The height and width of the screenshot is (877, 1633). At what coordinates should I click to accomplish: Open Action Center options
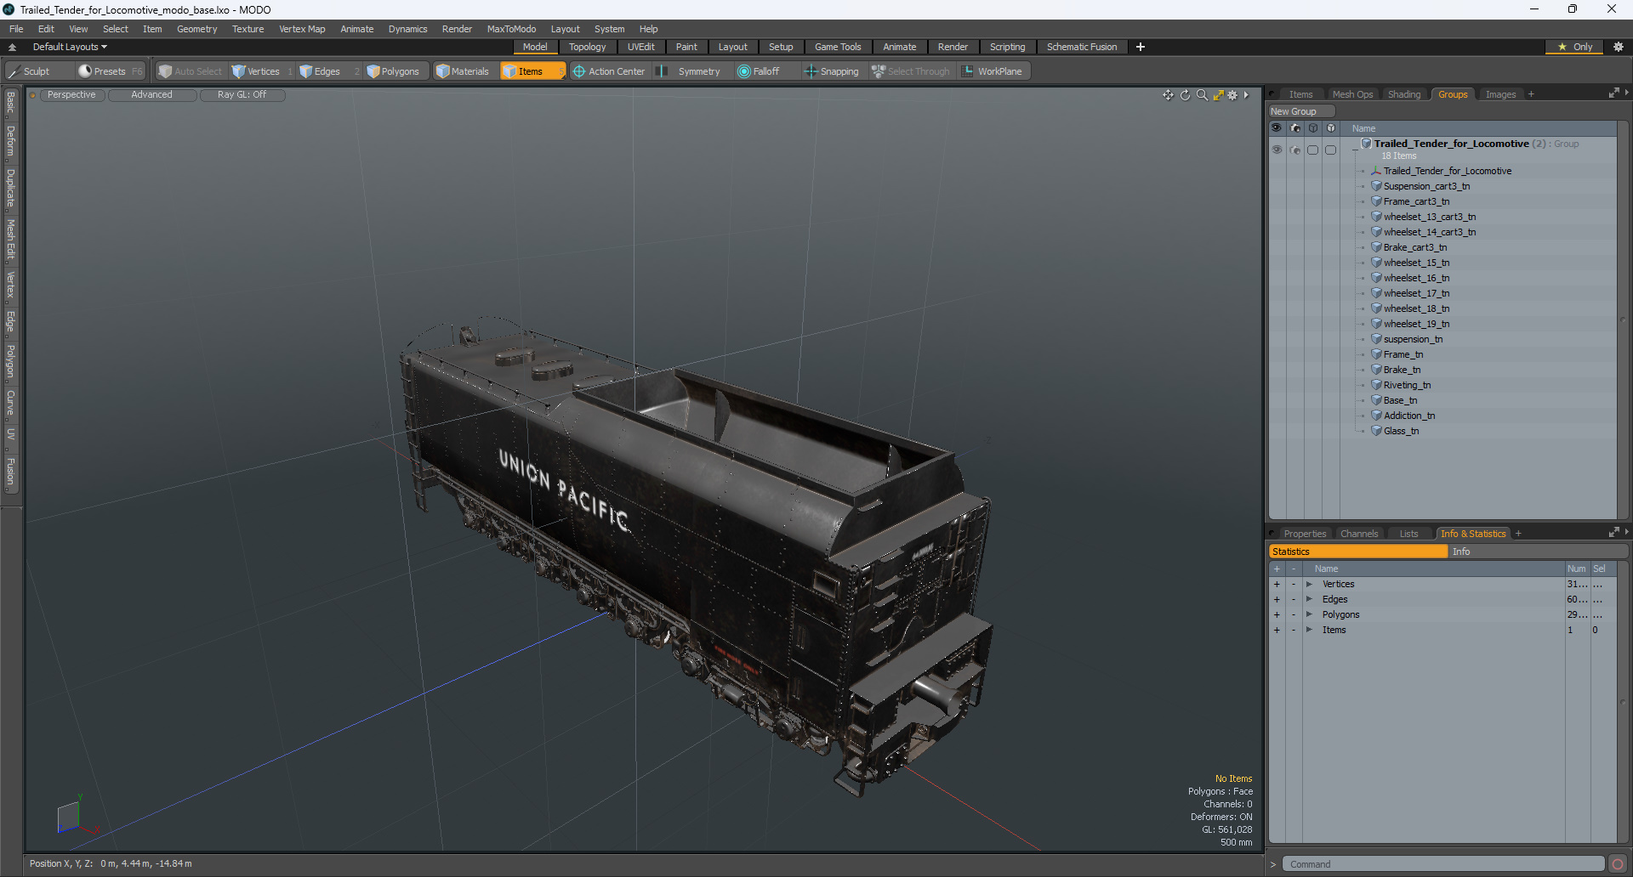tap(609, 71)
